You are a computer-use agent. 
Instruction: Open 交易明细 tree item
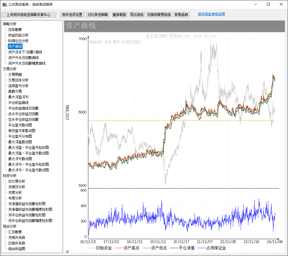pyautogui.click(x=15, y=74)
